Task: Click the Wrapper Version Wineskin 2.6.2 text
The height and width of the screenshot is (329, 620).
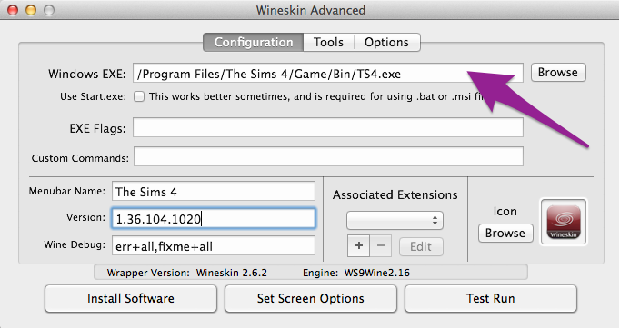Action: pyautogui.click(x=186, y=273)
